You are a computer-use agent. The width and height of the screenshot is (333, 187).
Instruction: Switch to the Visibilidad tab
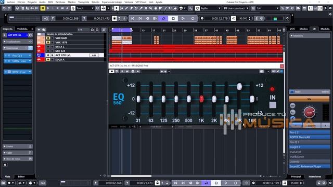pos(22,29)
